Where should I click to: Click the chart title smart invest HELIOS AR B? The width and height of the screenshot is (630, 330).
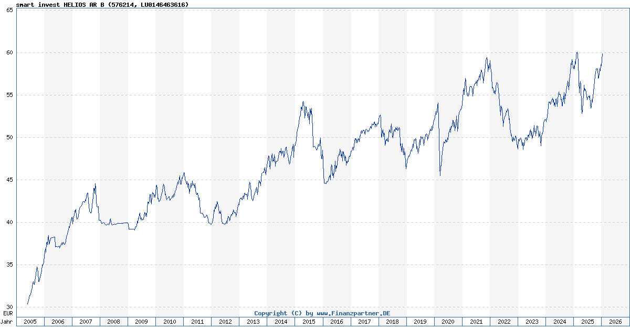102,4
